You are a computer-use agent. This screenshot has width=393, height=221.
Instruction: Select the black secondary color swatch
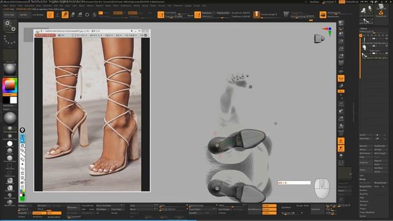[x=6, y=100]
